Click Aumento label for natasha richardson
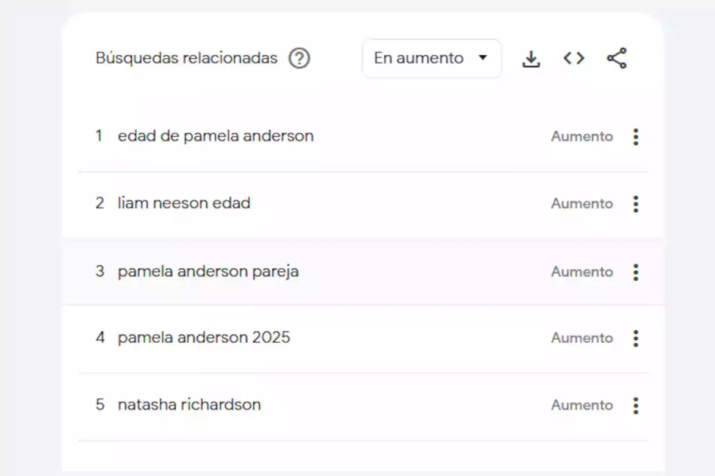The image size is (715, 476). [582, 405]
